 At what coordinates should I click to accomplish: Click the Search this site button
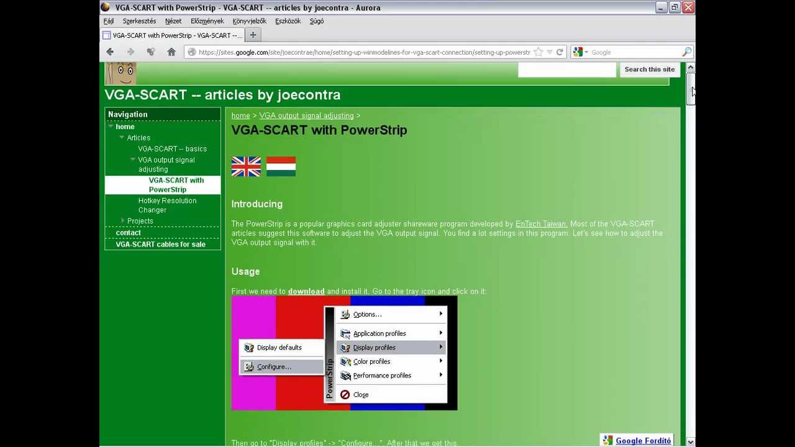click(649, 70)
